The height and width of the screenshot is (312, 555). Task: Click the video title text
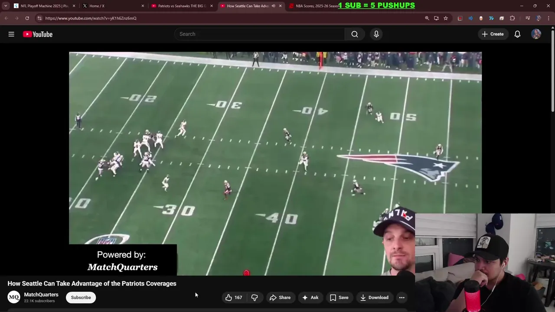pos(92,283)
